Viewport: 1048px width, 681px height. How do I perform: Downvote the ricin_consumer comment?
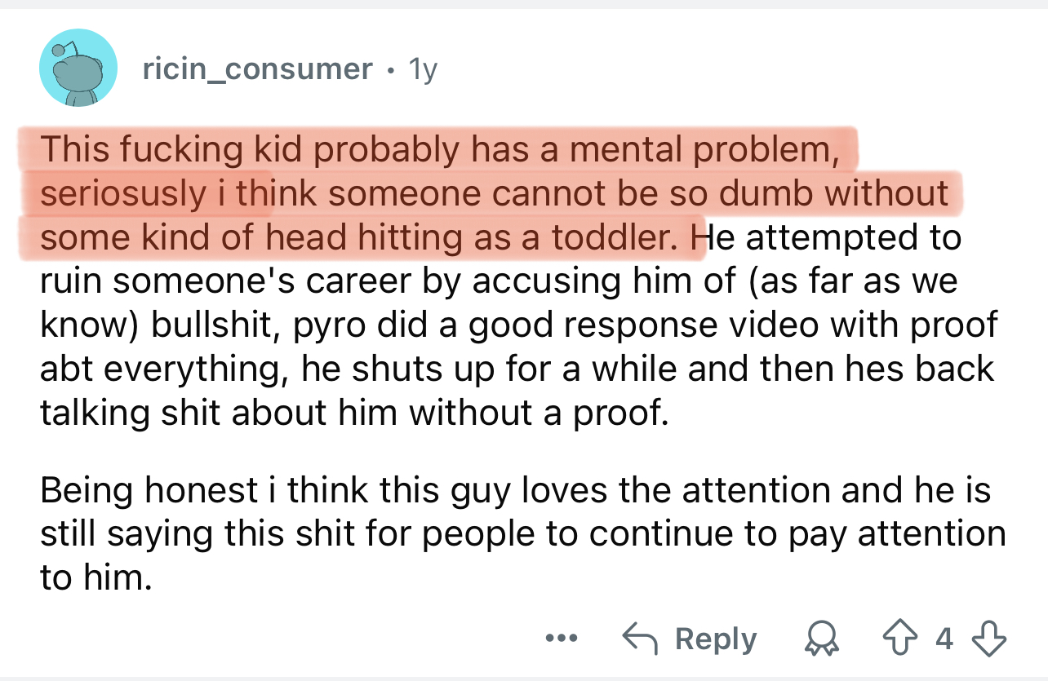point(989,639)
